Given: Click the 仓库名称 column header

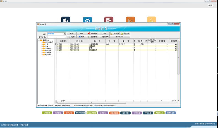Looking at the screenshot, I should (x=63, y=41).
